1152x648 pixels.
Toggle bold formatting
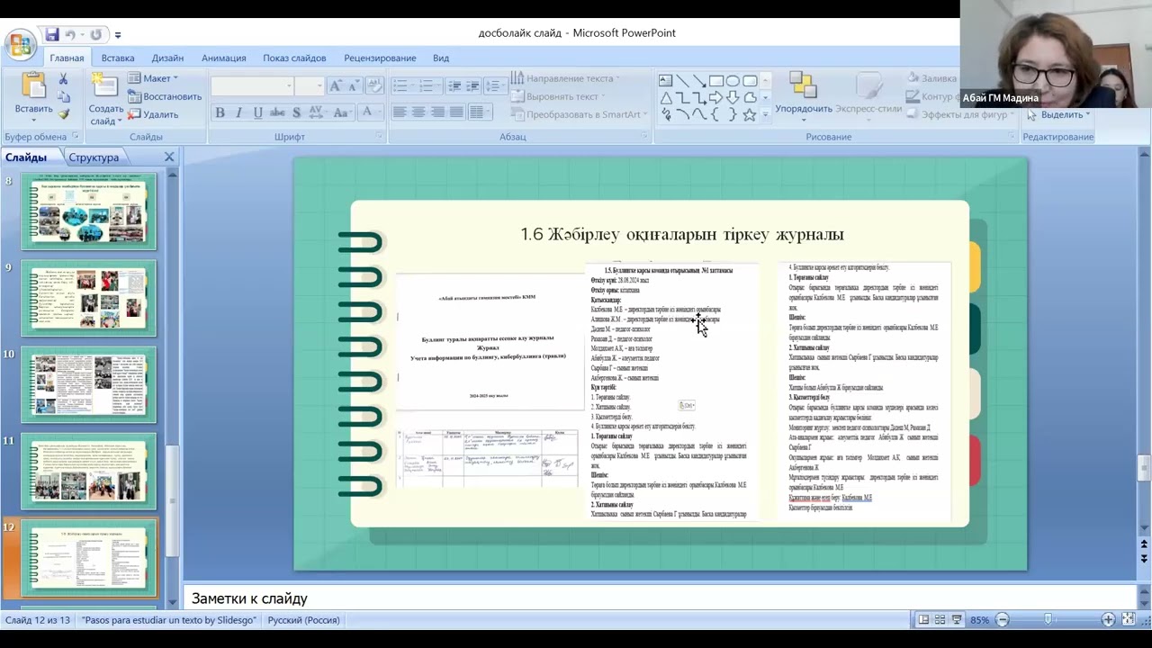click(x=220, y=112)
